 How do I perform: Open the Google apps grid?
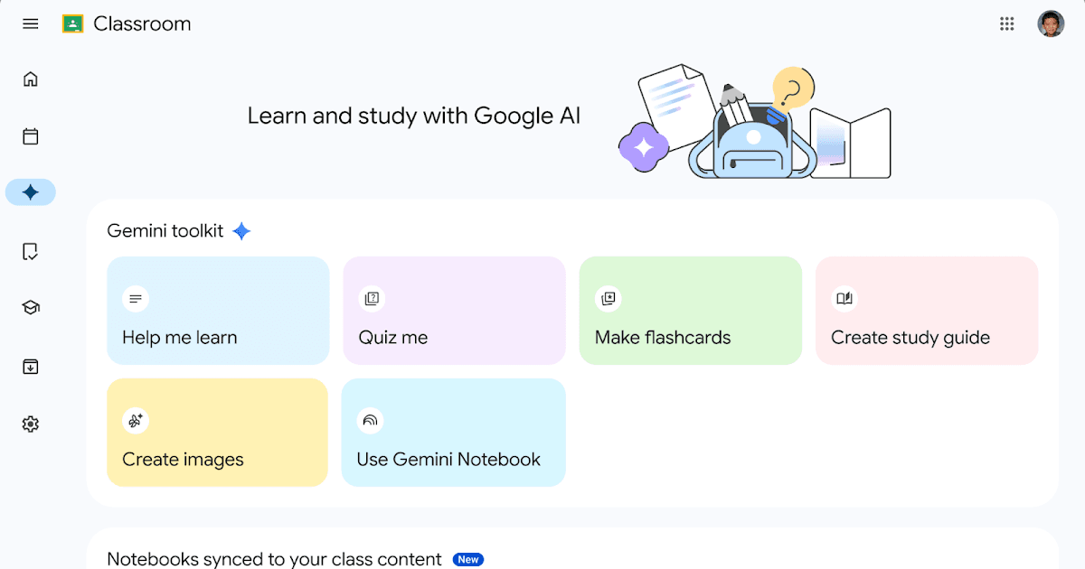(x=1007, y=24)
